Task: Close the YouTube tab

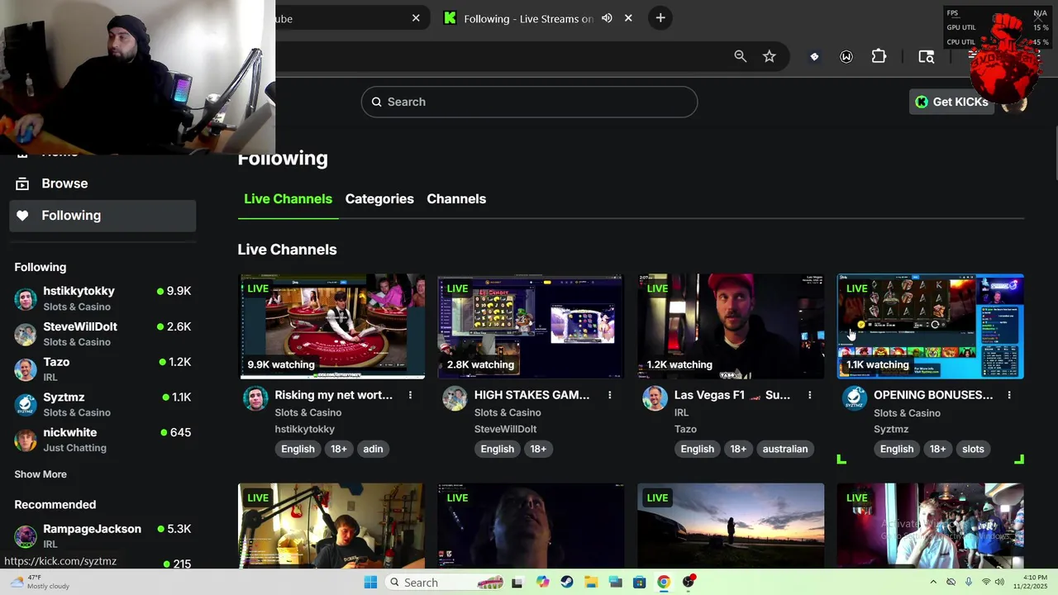Action: click(416, 18)
